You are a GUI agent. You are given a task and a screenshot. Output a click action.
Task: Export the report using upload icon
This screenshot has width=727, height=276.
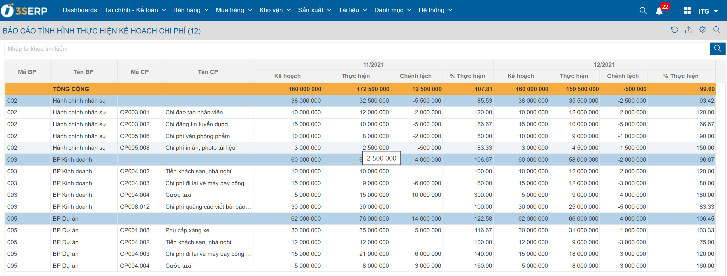[x=689, y=30]
